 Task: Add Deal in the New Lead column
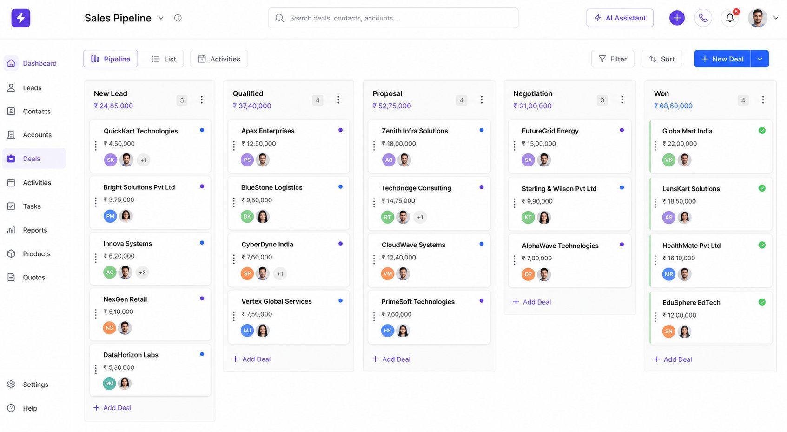click(x=112, y=408)
